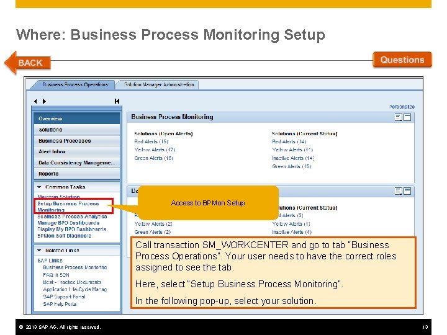447x335 pixels.
Task: Click the Maintain Solution link
Action: (x=58, y=197)
